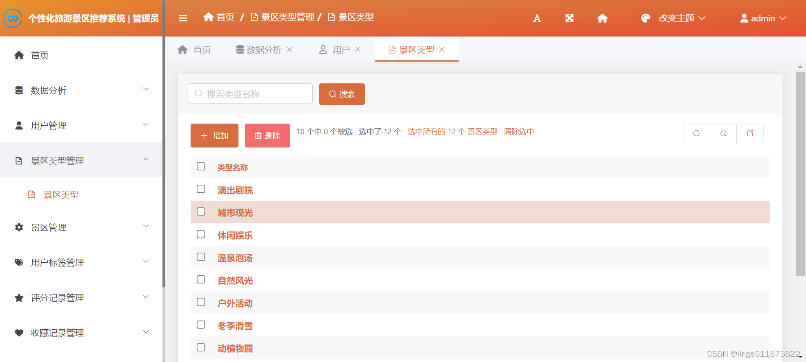Check the 温泉泡汤 row checkbox
The height and width of the screenshot is (362, 806).
coord(201,257)
